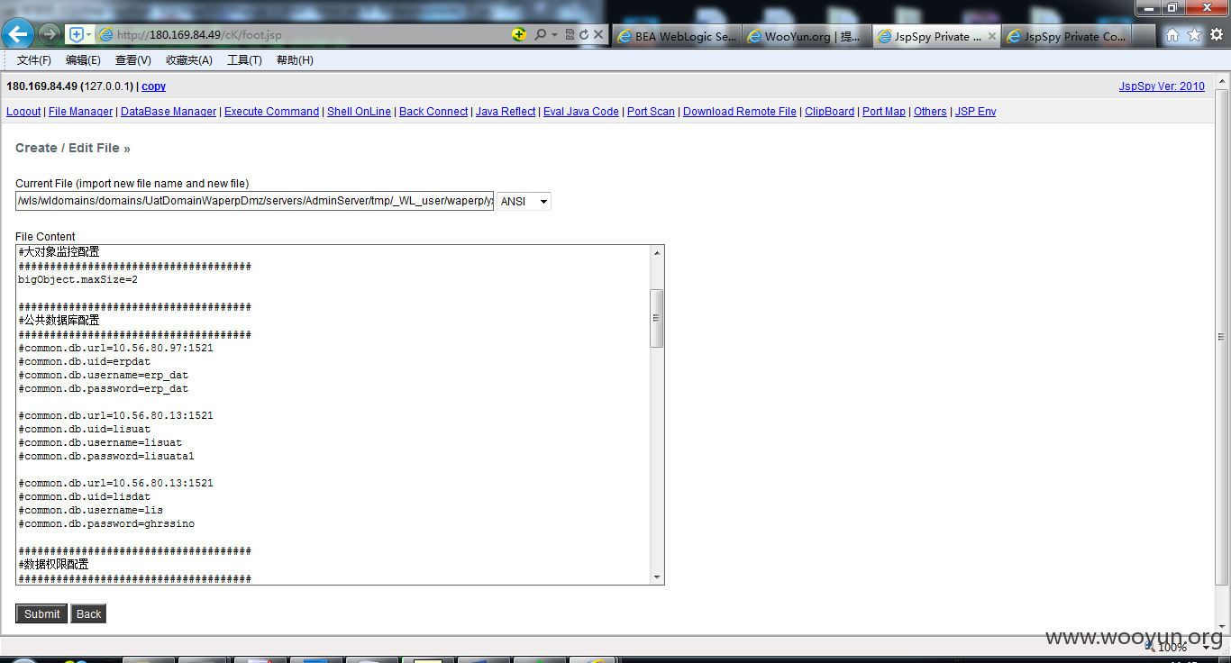Click the line bigObject.maxSize=2
The image size is (1231, 663).
tap(78, 279)
